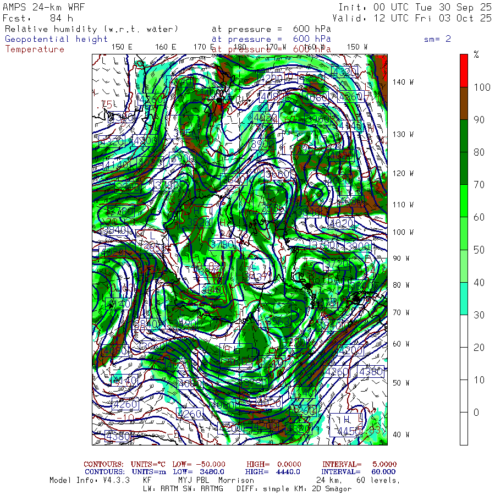Click the white 10–20 % colorbar segment

(x=464, y=364)
